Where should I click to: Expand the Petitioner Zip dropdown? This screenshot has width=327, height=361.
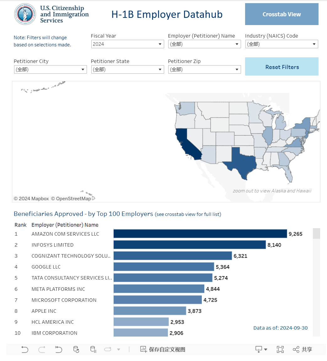(x=204, y=70)
